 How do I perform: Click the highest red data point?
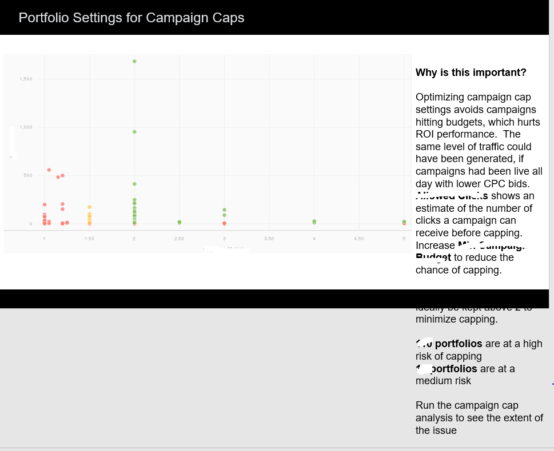49,170
